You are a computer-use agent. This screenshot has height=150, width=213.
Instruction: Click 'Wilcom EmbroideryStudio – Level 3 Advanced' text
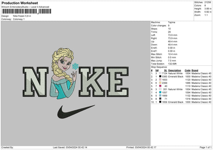[x=25, y=7]
